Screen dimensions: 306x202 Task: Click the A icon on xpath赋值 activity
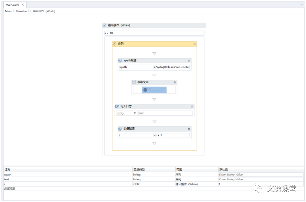coord(120,60)
